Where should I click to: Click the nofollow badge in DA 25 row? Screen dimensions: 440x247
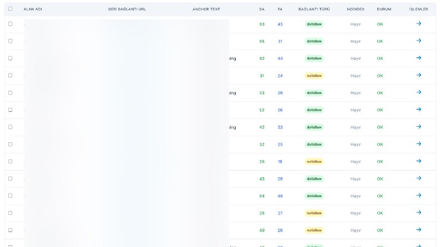[x=314, y=213]
